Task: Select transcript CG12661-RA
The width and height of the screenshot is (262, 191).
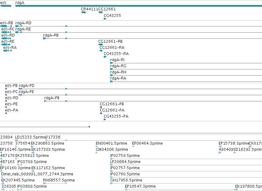Action: point(112,48)
